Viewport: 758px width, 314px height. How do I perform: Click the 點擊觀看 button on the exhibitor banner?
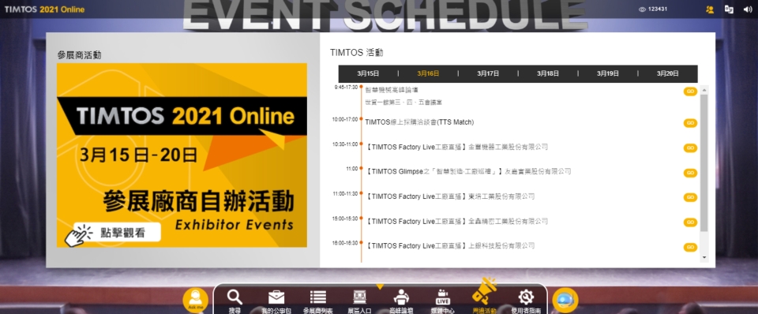[x=117, y=233]
